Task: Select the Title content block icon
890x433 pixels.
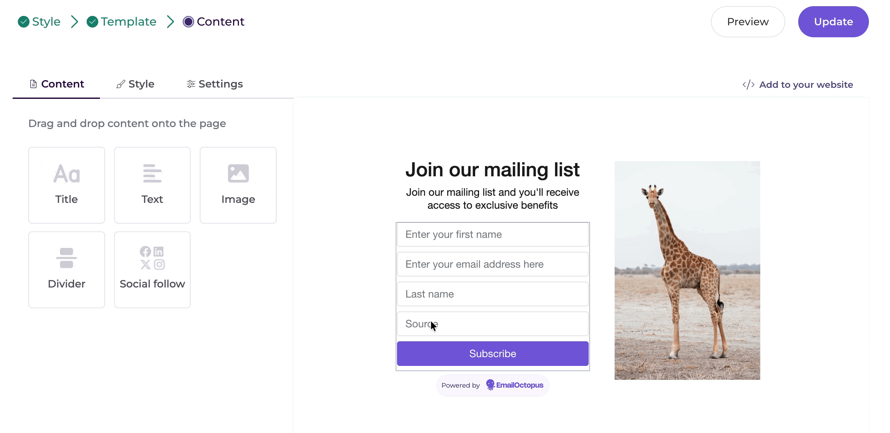Action: [x=67, y=173]
